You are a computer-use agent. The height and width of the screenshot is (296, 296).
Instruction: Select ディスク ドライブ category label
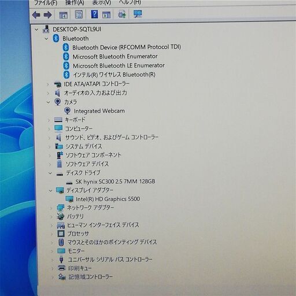click(x=83, y=173)
